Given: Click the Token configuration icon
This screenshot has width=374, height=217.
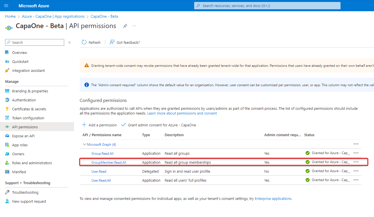Looking at the screenshot, I should click(x=7, y=118).
